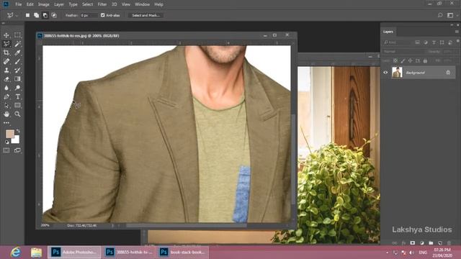Swap foreground and background colors
This screenshot has height=259, width=461.
pyautogui.click(x=18, y=131)
